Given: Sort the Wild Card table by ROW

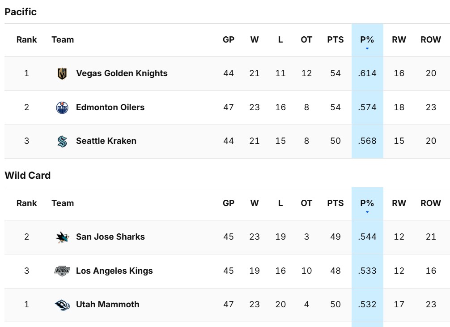Looking at the screenshot, I should pyautogui.click(x=430, y=203).
